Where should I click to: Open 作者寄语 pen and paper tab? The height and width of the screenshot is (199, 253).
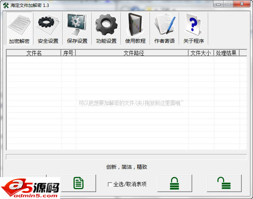pos(164,28)
